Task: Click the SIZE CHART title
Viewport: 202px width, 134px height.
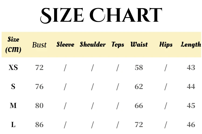Action: 101,15
